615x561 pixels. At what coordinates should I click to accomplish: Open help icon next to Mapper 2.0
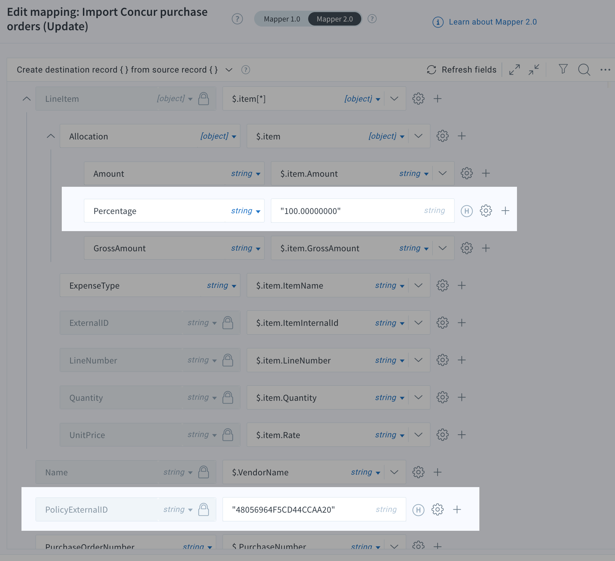[x=372, y=19]
